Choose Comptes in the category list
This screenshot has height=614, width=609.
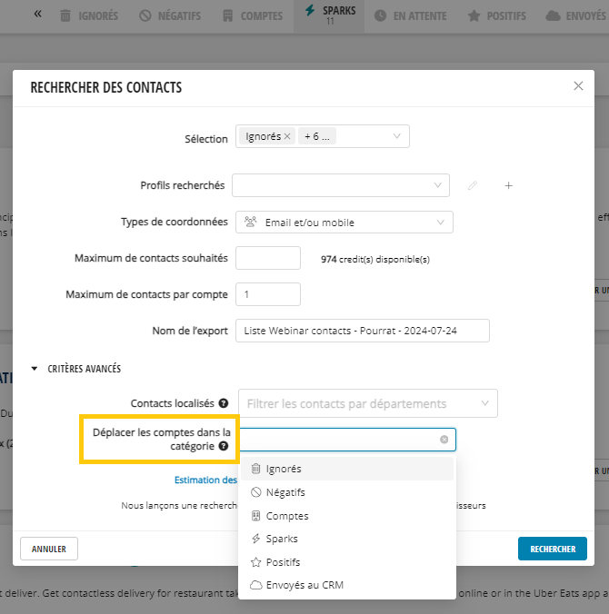point(347,516)
